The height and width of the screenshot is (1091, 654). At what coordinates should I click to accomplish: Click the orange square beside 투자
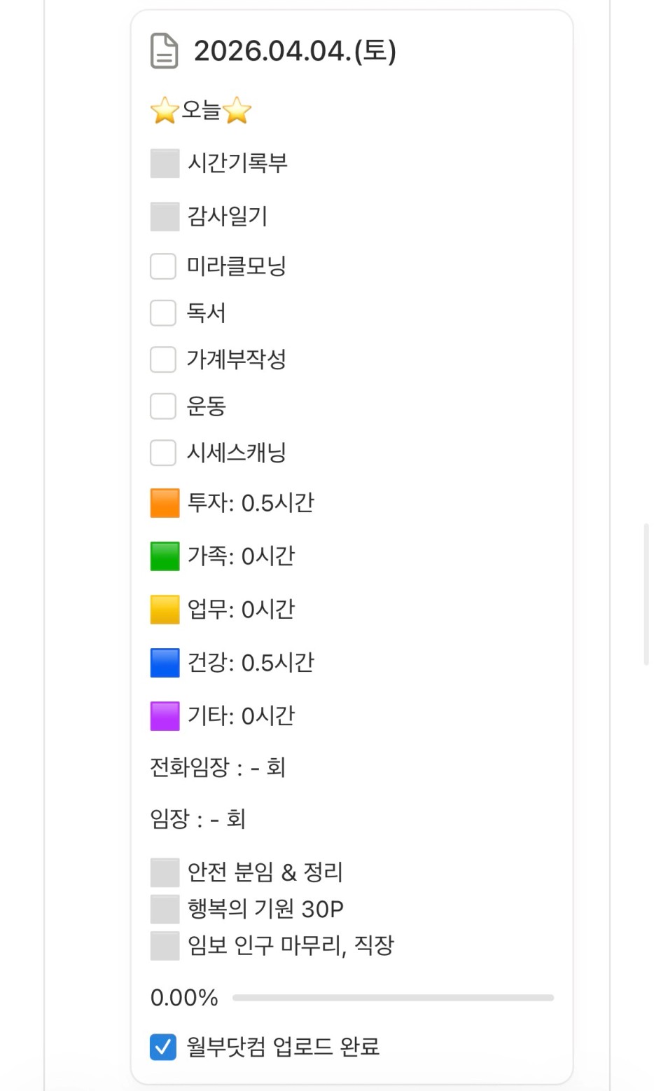pyautogui.click(x=165, y=503)
